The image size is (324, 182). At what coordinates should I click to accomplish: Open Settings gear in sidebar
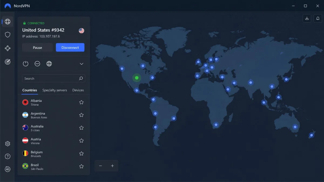click(x=8, y=144)
